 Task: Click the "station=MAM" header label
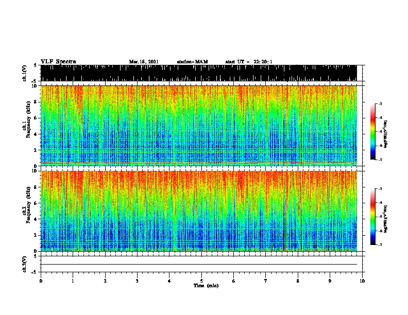192,62
